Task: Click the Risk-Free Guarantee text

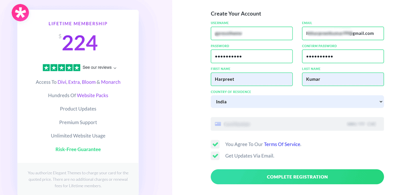Action: click(x=78, y=149)
